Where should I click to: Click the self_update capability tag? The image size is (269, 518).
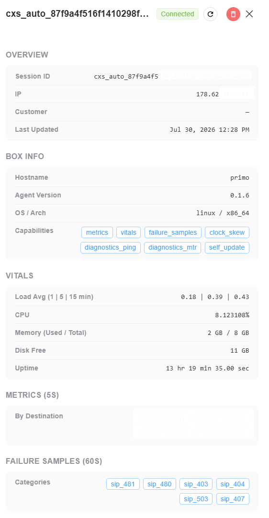coord(227,248)
